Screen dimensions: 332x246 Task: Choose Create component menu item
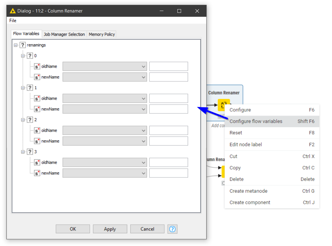(272, 202)
